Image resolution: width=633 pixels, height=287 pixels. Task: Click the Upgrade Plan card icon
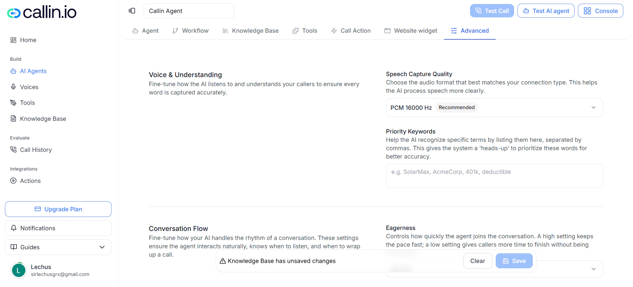(x=38, y=209)
